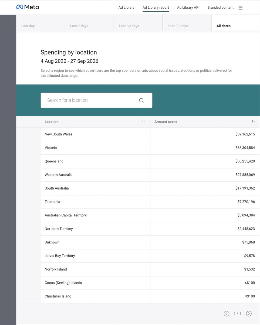The height and width of the screenshot is (325, 260).
Task: Switch to the Last 90 days tab
Action: (187, 23)
